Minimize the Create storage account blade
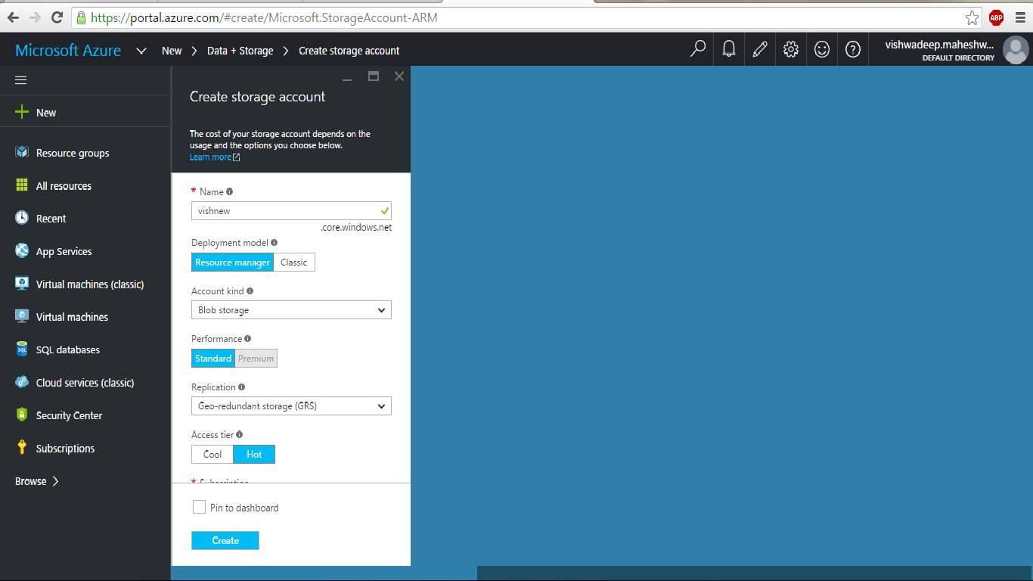The image size is (1033, 581). click(347, 78)
